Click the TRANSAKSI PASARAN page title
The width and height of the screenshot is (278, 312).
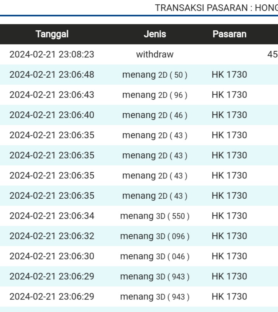pos(216,7)
